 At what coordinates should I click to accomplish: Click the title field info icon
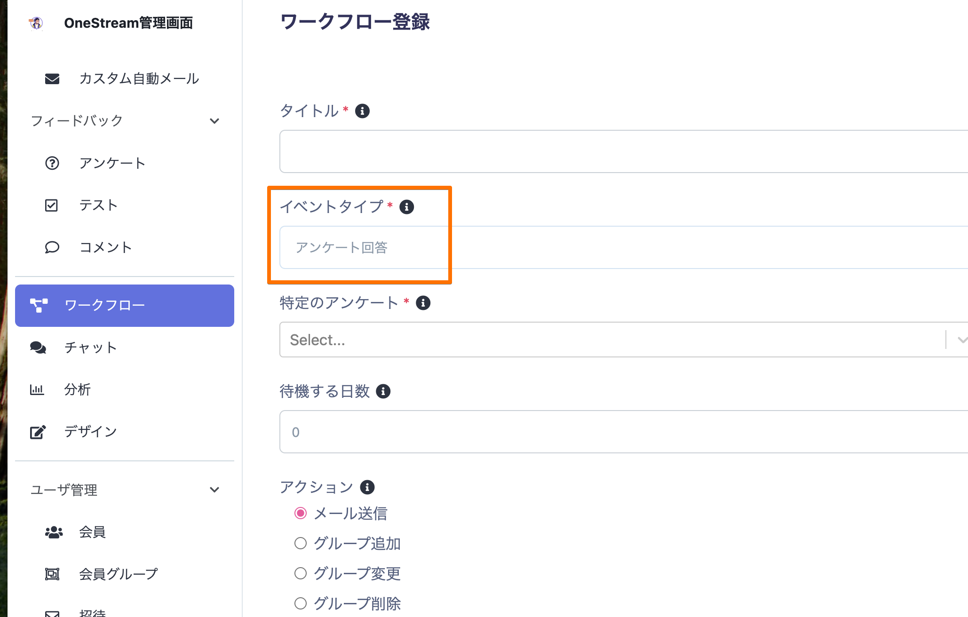[362, 111]
